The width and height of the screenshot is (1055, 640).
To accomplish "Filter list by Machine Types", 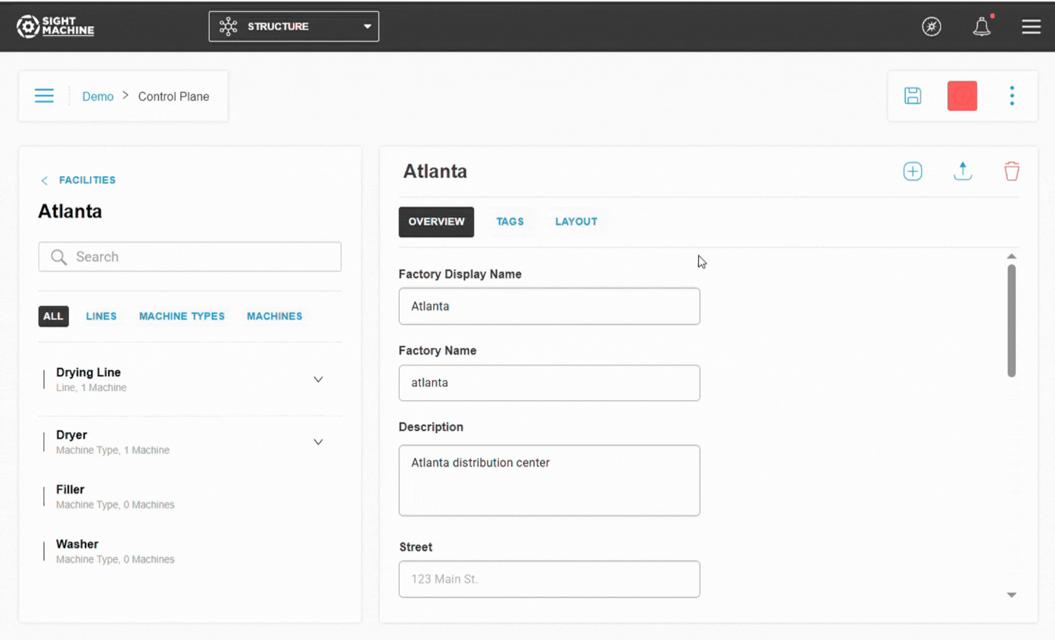I will tap(182, 316).
